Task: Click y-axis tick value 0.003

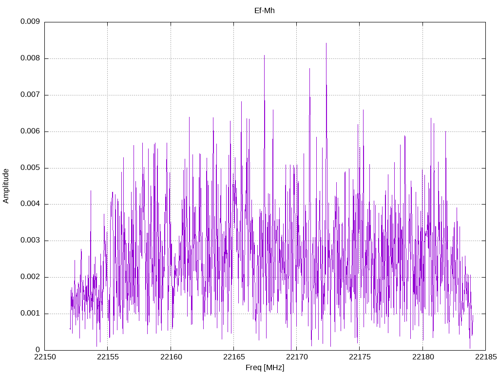Action: click(30, 241)
